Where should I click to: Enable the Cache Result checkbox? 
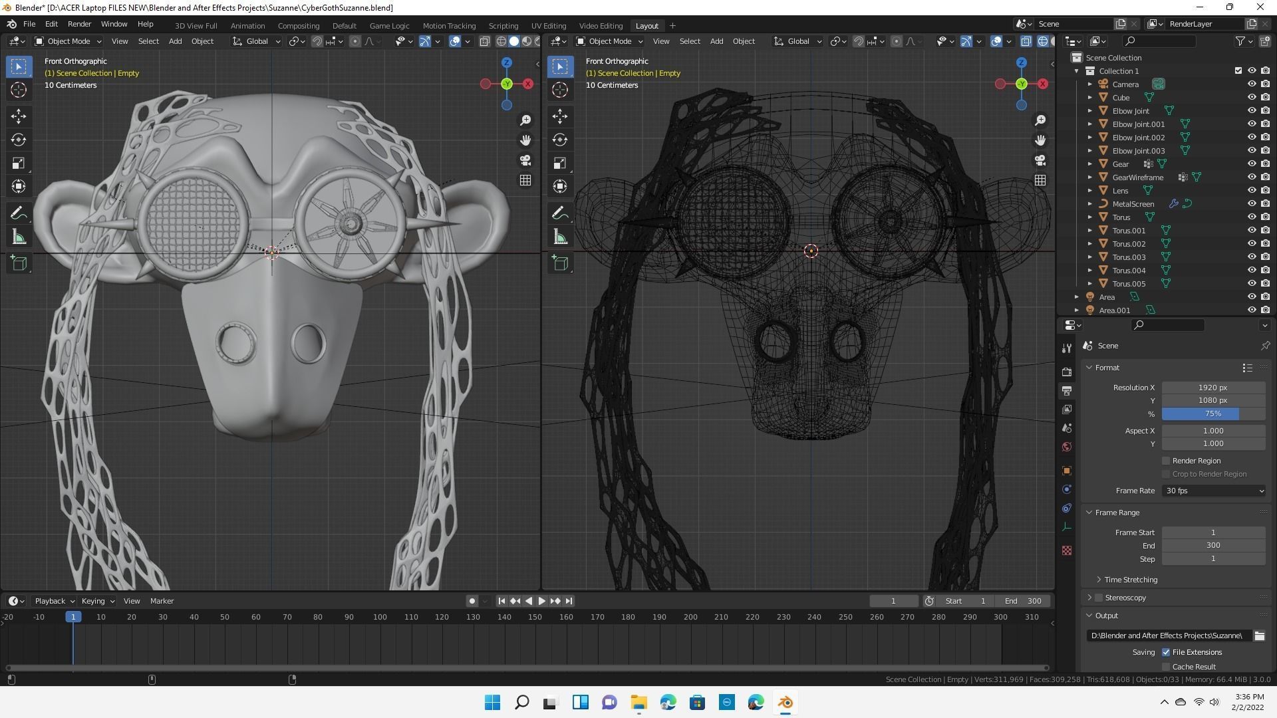click(x=1166, y=667)
